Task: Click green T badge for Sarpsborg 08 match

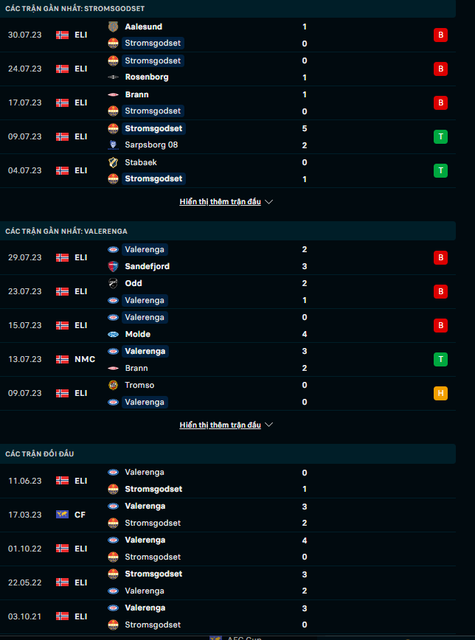Action: (440, 136)
